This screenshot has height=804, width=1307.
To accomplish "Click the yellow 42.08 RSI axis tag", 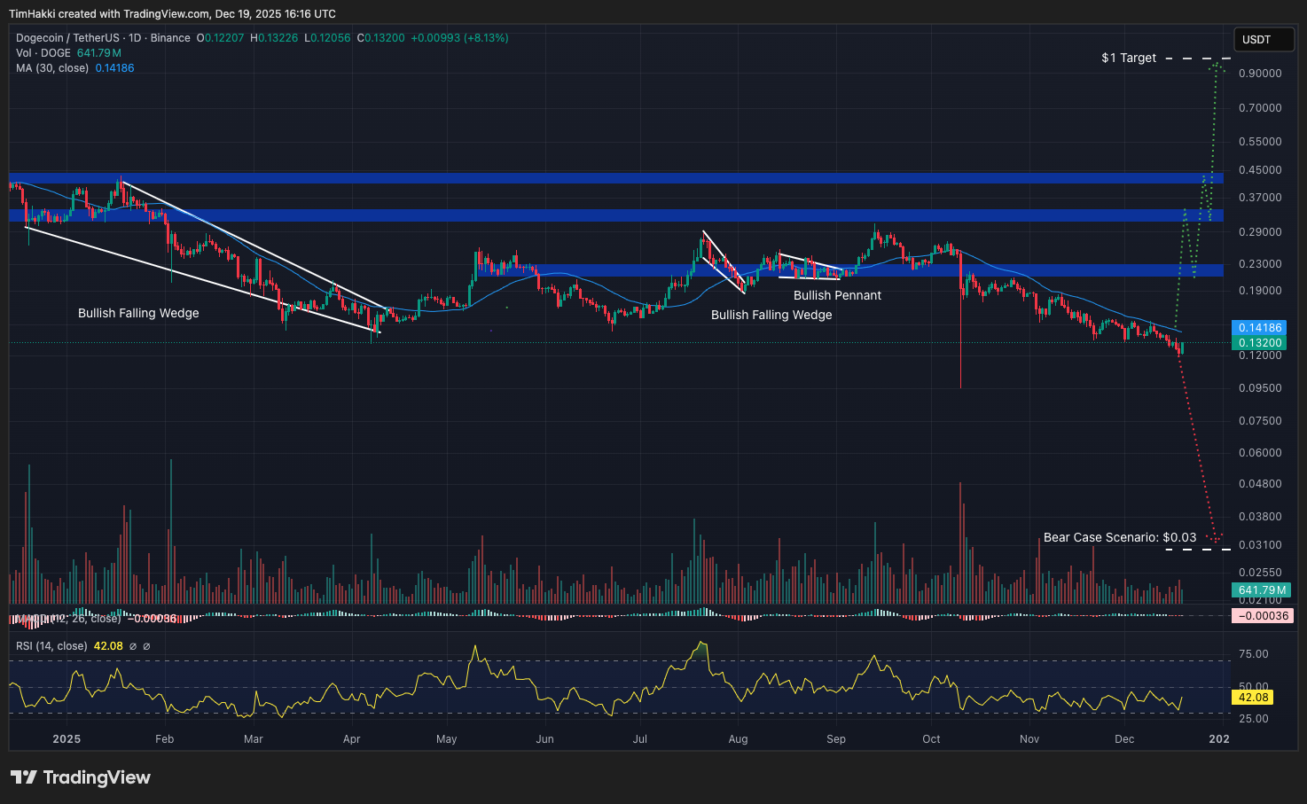I will click(x=1253, y=698).
